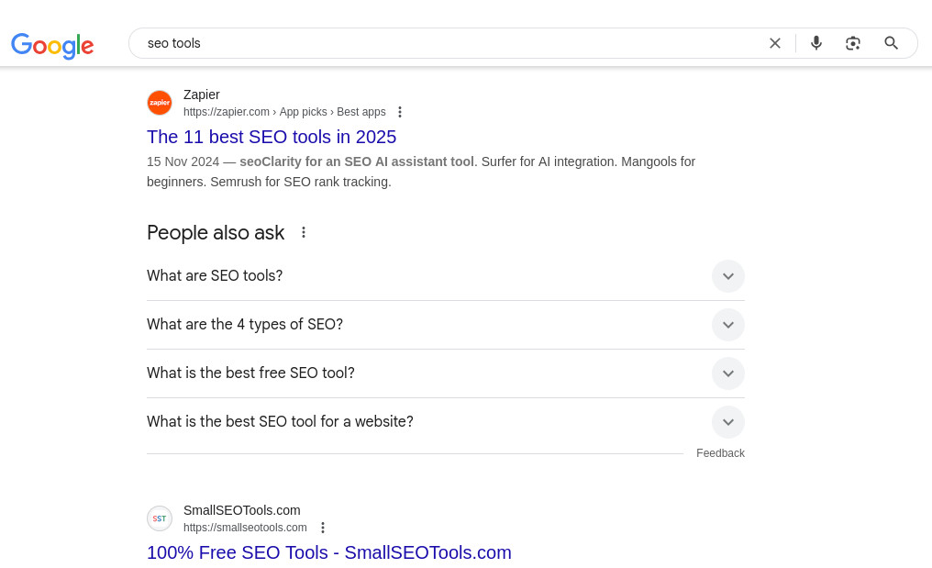The height and width of the screenshot is (568, 932).
Task: Open three-dot menu beside People also ask
Action: click(304, 232)
